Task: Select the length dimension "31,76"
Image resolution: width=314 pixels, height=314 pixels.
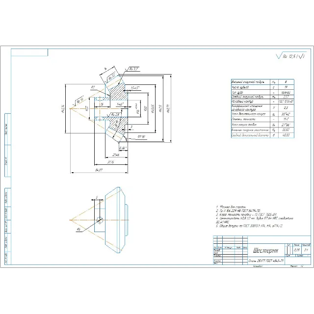Action: (110, 162)
